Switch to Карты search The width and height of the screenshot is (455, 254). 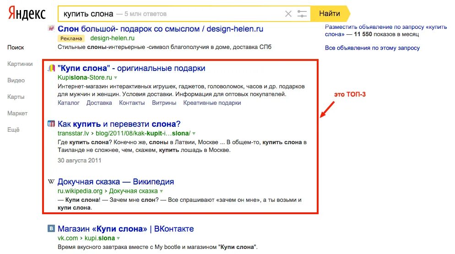[x=16, y=97]
